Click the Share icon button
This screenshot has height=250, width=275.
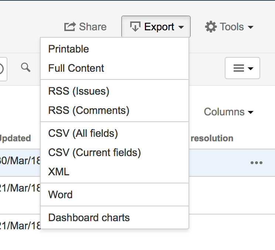pos(85,27)
